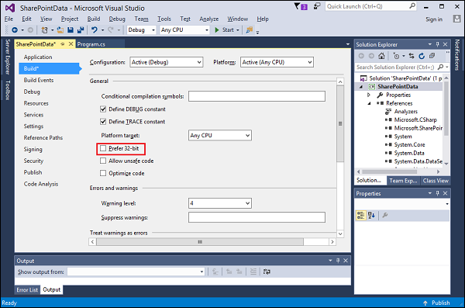The image size is (465, 308).
Task: Open the Analyze menu
Action: [x=208, y=19]
